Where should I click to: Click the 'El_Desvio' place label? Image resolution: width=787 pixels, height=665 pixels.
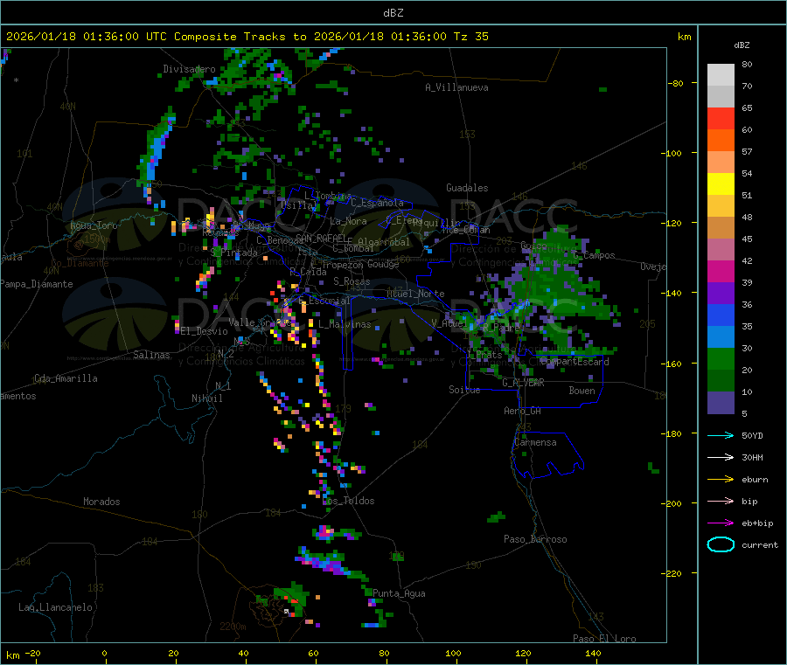[204, 331]
